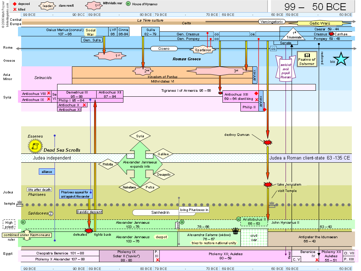The width and height of the screenshot is (361, 271).
Task: Click the 99 – 50 BCE title box
Action: point(310,6)
